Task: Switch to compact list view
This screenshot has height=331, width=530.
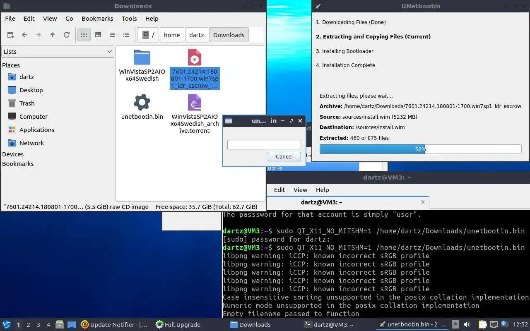Action: (x=112, y=35)
